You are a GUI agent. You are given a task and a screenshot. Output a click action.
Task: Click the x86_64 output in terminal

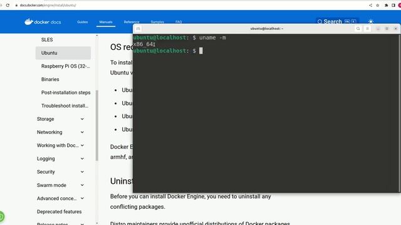143,44
